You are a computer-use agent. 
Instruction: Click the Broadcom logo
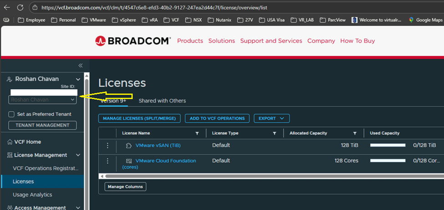(133, 41)
